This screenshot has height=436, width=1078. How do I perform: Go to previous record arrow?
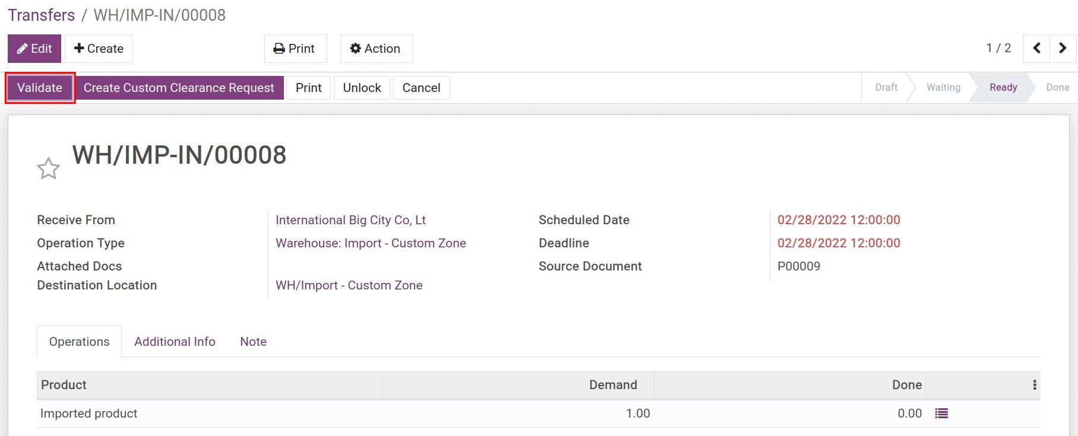click(x=1036, y=49)
